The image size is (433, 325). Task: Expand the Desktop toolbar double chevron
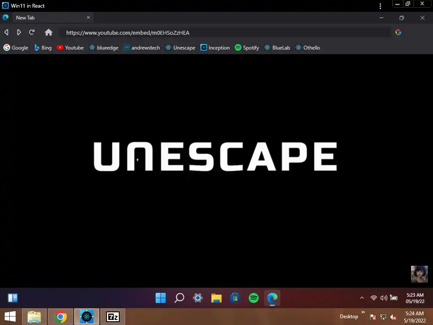coord(363,312)
